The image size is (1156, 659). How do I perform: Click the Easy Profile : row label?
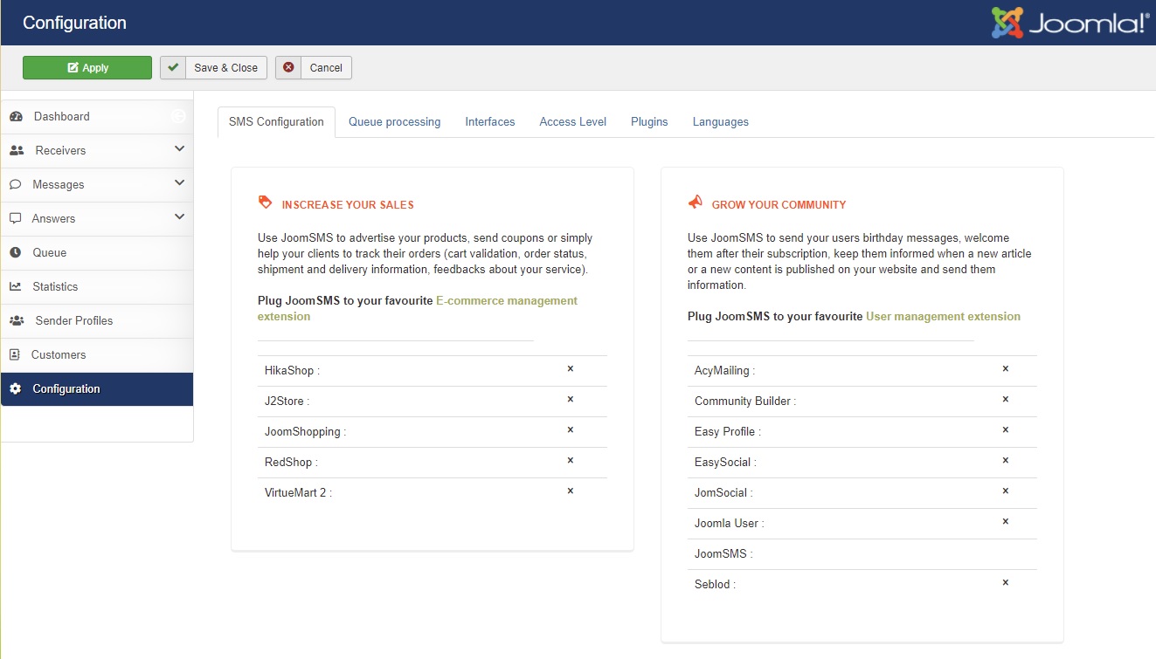coord(728,432)
